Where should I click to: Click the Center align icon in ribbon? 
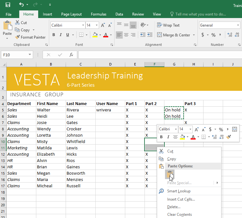(x=126, y=35)
